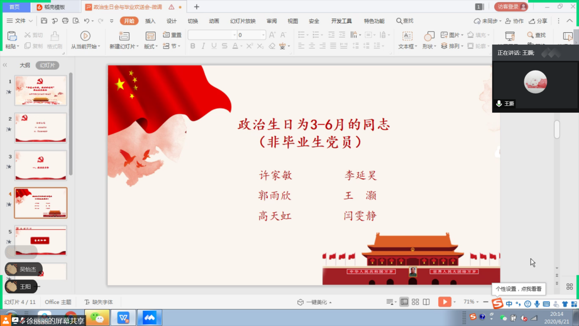The image size is (579, 326).
Task: Toggle Normal view in status bar
Action: tap(404, 302)
